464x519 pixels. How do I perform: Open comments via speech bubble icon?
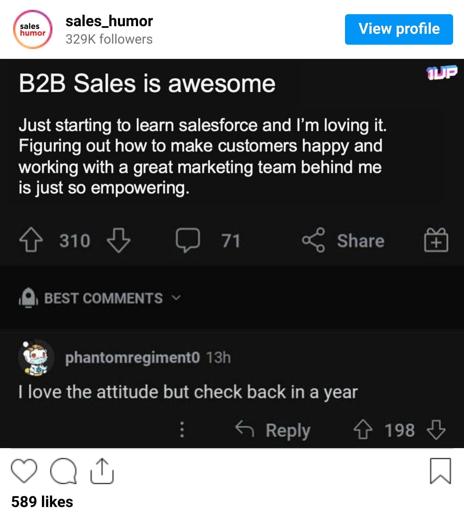coord(63,471)
